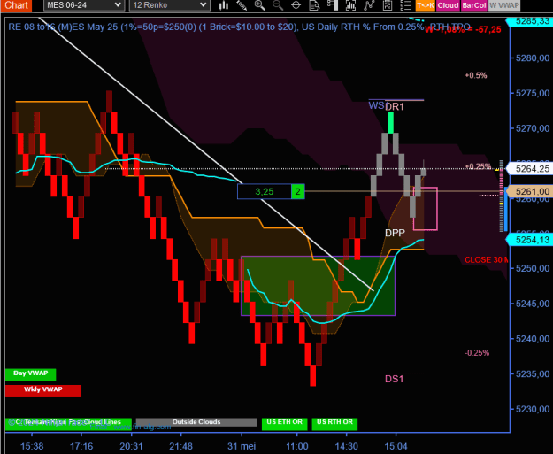This screenshot has height=454, width=553.
Task: Toggle the Wkly VWAP button
Action: click(x=43, y=390)
